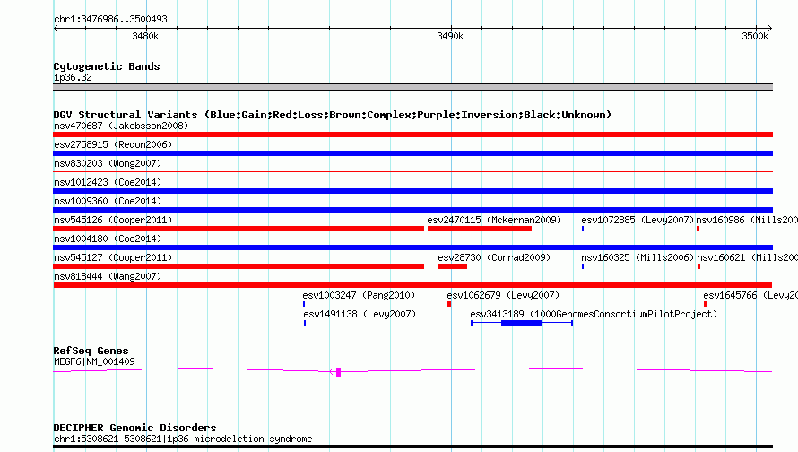798x452 pixels.
Task: Open the DGV Structural Variants track heading
Action: click(x=333, y=115)
